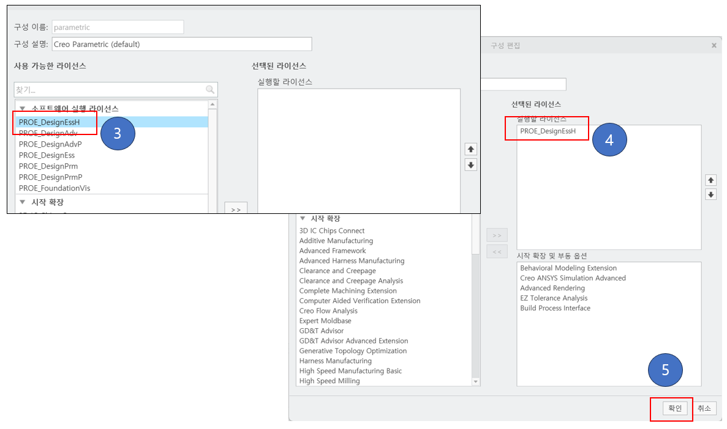This screenshot has height=429, width=727.
Task: Click scroll-down arrow of extensions list
Action: [476, 382]
